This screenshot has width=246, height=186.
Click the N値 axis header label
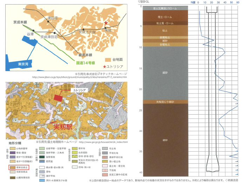pyautogui.click(x=193, y=2)
